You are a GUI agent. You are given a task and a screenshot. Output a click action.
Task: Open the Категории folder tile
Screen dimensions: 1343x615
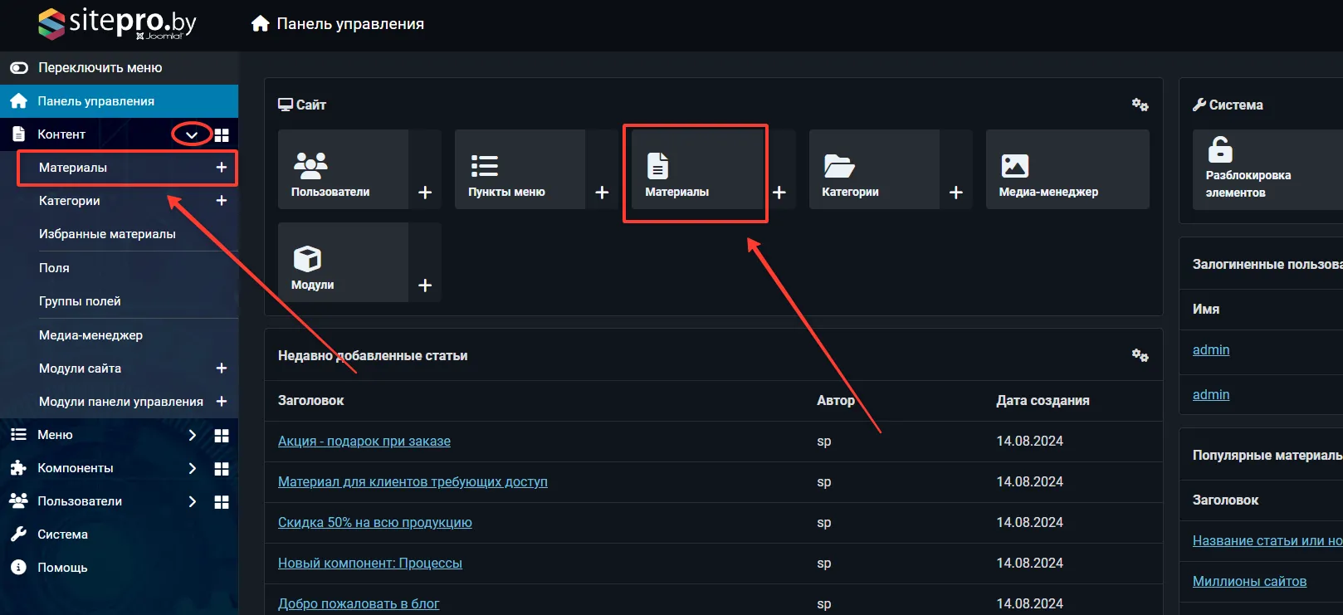pyautogui.click(x=873, y=169)
